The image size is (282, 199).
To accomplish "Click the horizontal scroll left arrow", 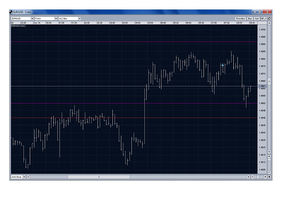I will pyautogui.click(x=28, y=177).
